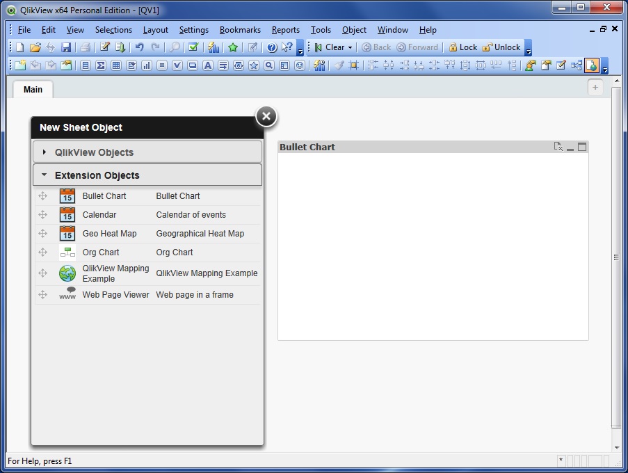Open the Bookmarks menu
Viewport: 628px width, 473px height.
point(240,30)
